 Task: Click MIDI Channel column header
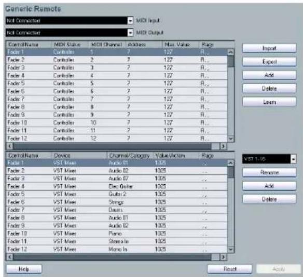(x=107, y=45)
